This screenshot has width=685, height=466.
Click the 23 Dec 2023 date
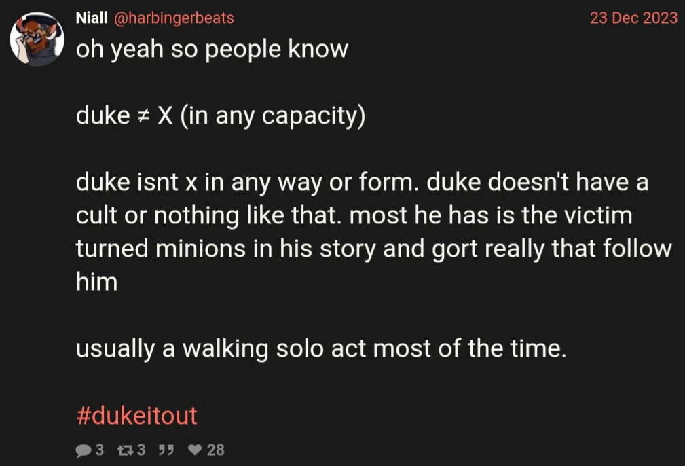click(x=633, y=18)
